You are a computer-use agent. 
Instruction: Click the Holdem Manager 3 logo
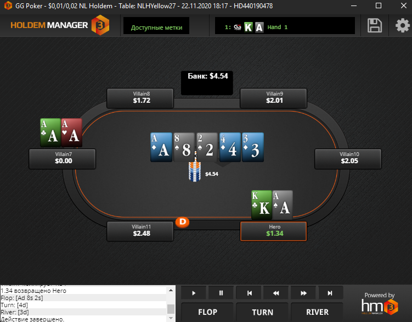tap(60, 25)
